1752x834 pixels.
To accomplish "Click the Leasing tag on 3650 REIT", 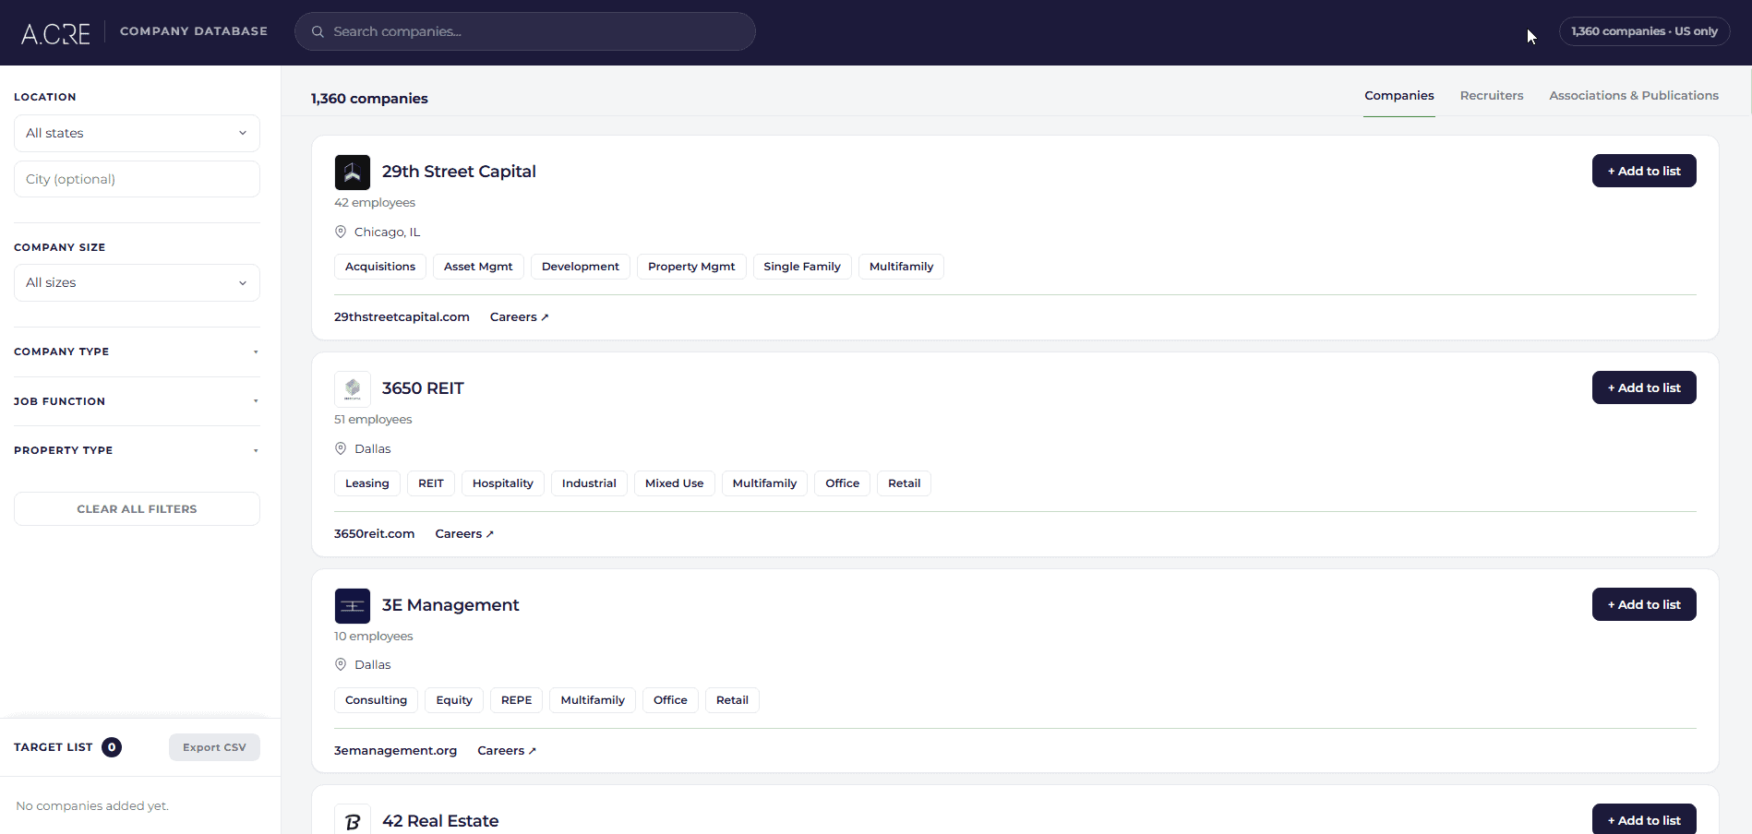I will tap(367, 483).
